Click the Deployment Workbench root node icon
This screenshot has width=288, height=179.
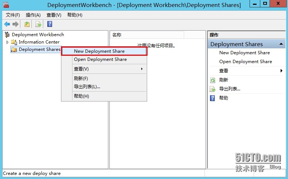(x=7, y=34)
